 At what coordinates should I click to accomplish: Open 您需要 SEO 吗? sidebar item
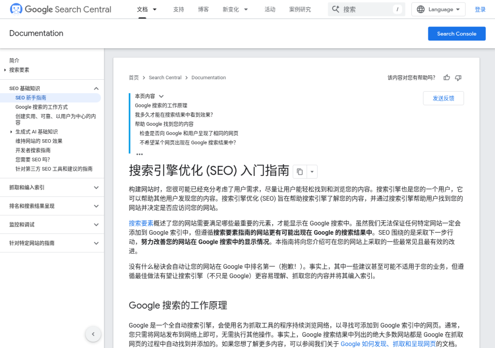(32, 159)
